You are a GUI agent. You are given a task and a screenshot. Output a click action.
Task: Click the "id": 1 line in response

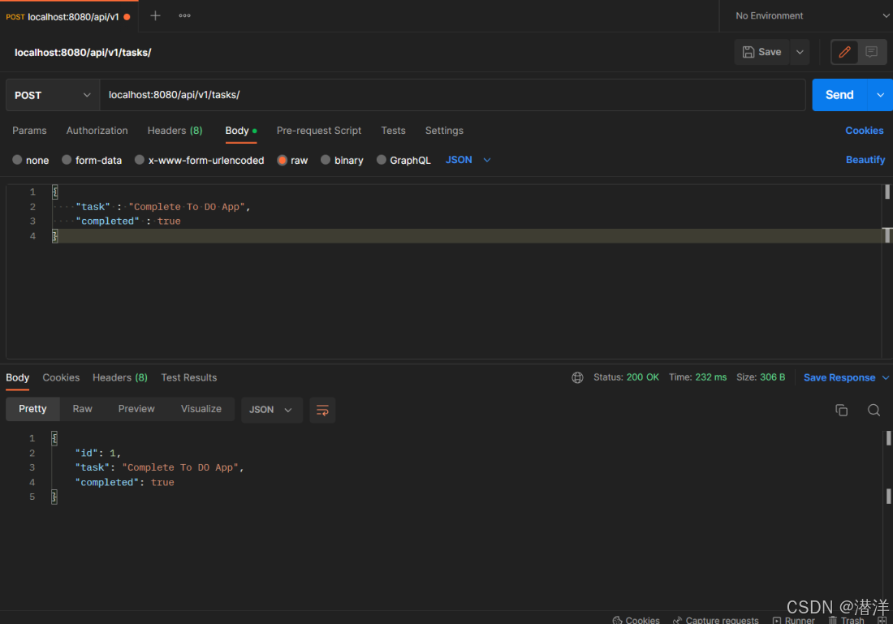pyautogui.click(x=97, y=454)
